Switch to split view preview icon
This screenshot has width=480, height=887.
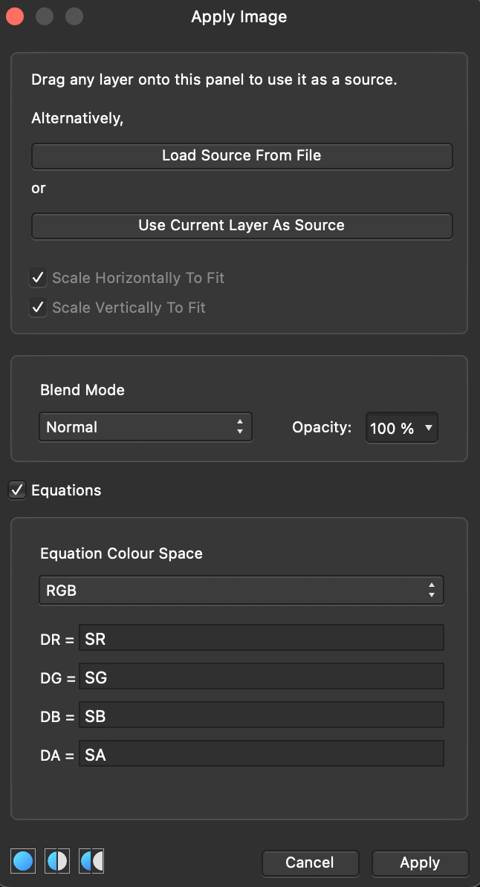coord(57,861)
